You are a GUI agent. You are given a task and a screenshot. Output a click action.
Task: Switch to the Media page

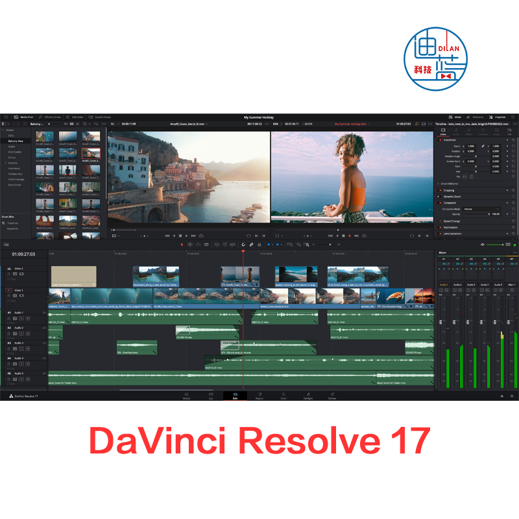coord(186,396)
